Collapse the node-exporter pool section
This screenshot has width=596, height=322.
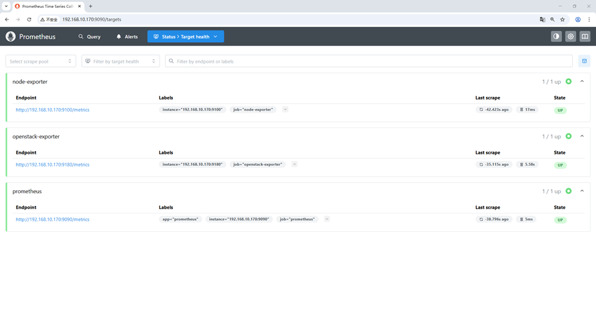coord(582,81)
